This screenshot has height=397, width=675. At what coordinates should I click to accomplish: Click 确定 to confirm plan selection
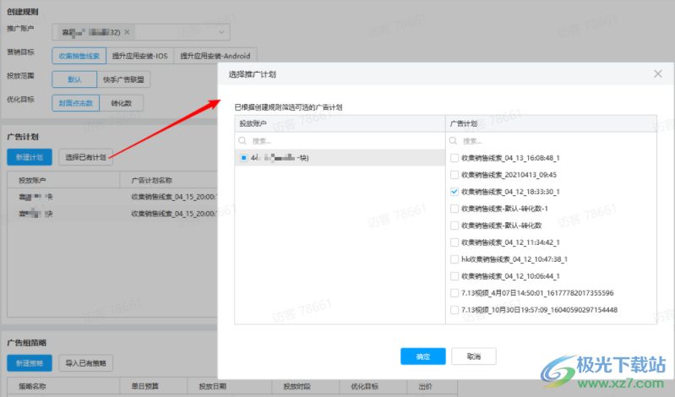tap(422, 356)
